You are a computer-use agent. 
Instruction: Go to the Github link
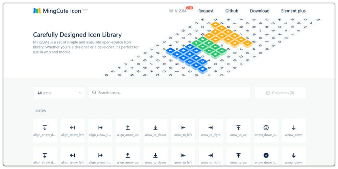232,11
